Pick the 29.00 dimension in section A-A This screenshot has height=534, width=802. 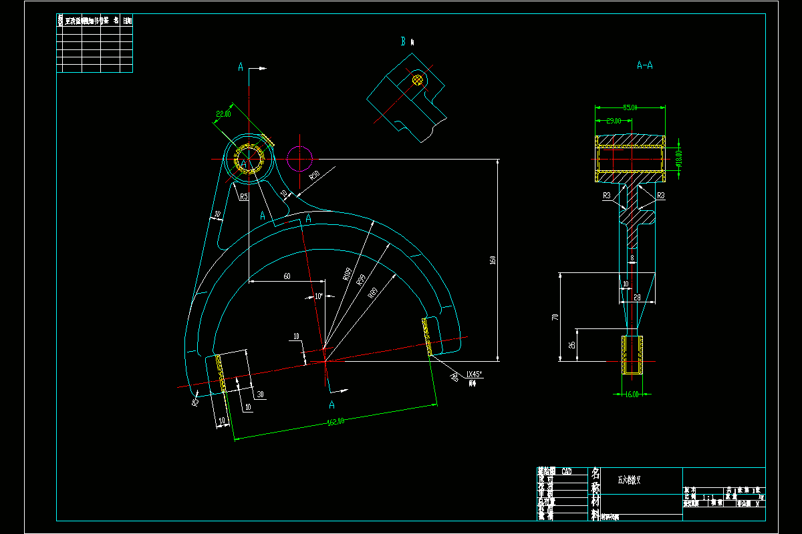pos(614,121)
